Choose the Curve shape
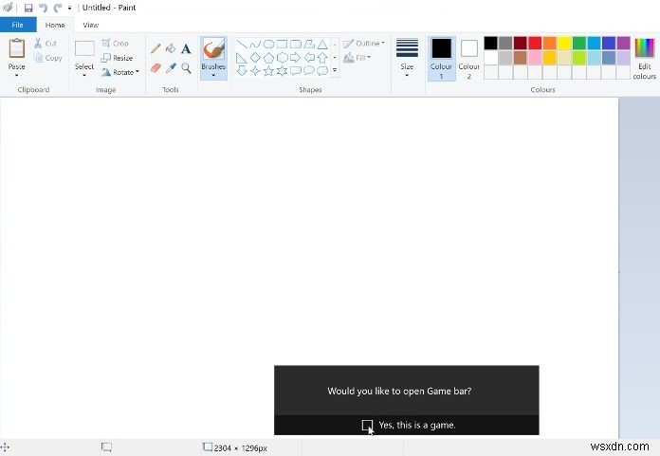660x456 pixels. pos(255,44)
